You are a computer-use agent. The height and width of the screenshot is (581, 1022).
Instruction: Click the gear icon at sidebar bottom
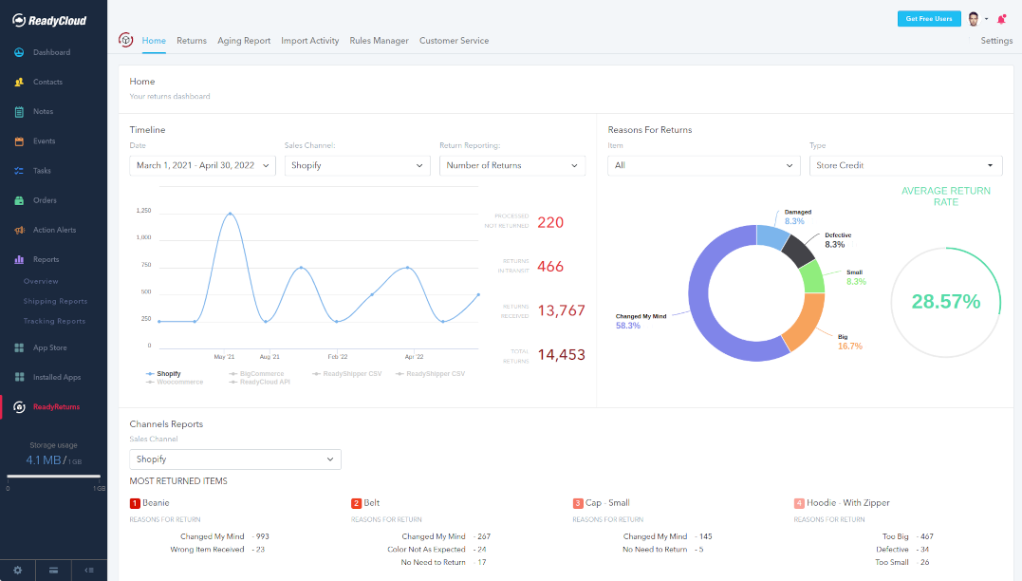(x=18, y=570)
